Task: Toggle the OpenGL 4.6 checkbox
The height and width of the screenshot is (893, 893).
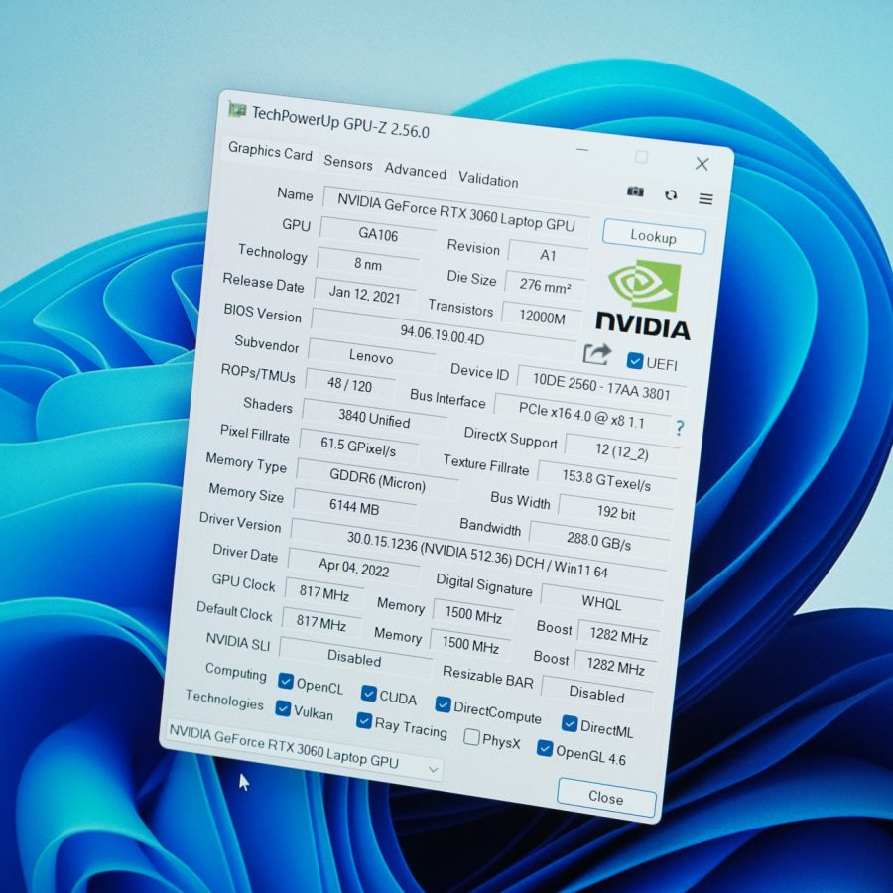Action: [x=545, y=748]
